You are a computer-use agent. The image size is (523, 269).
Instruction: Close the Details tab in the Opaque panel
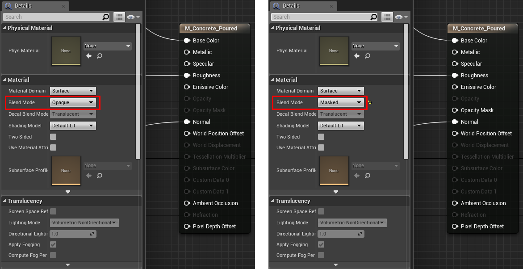[x=63, y=6]
